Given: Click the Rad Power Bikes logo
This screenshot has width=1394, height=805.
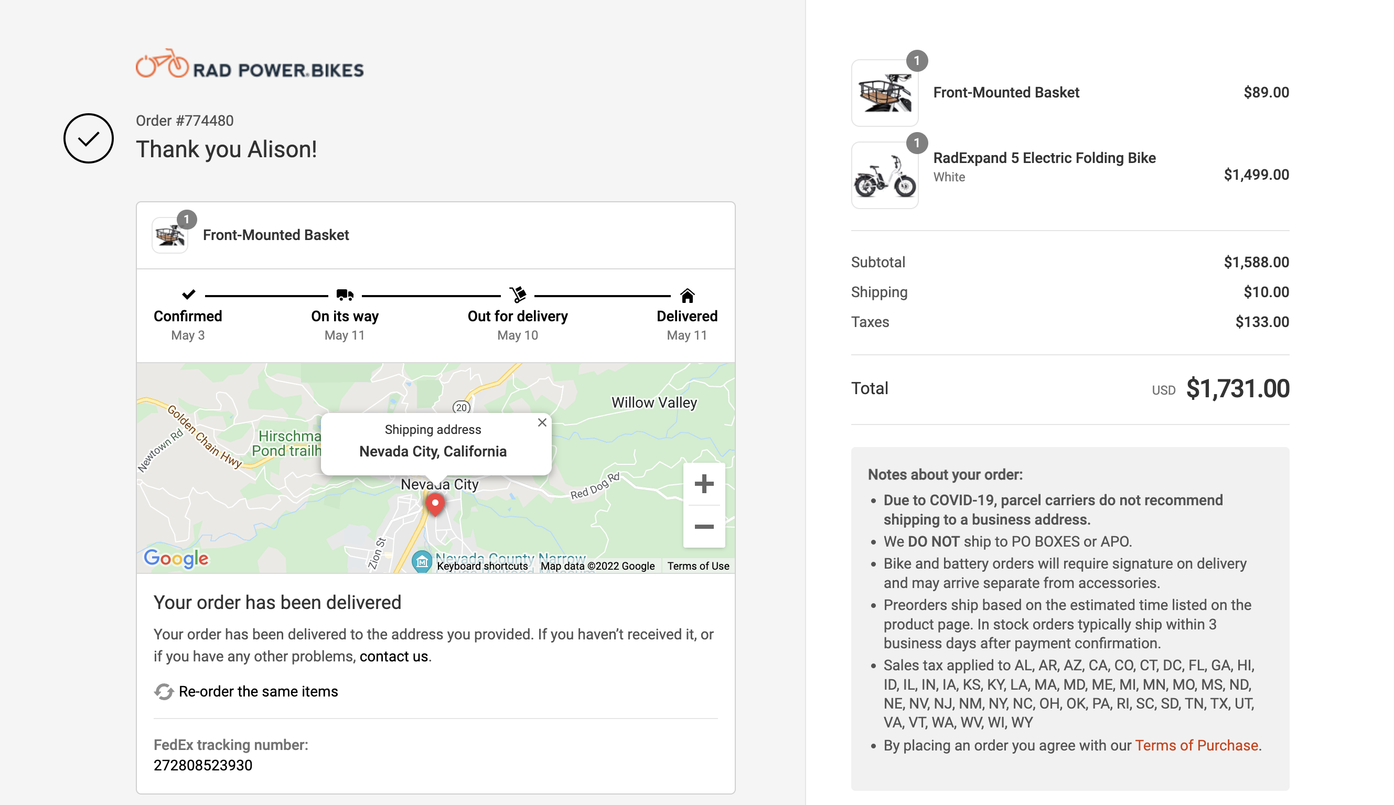Looking at the screenshot, I should pos(250,64).
